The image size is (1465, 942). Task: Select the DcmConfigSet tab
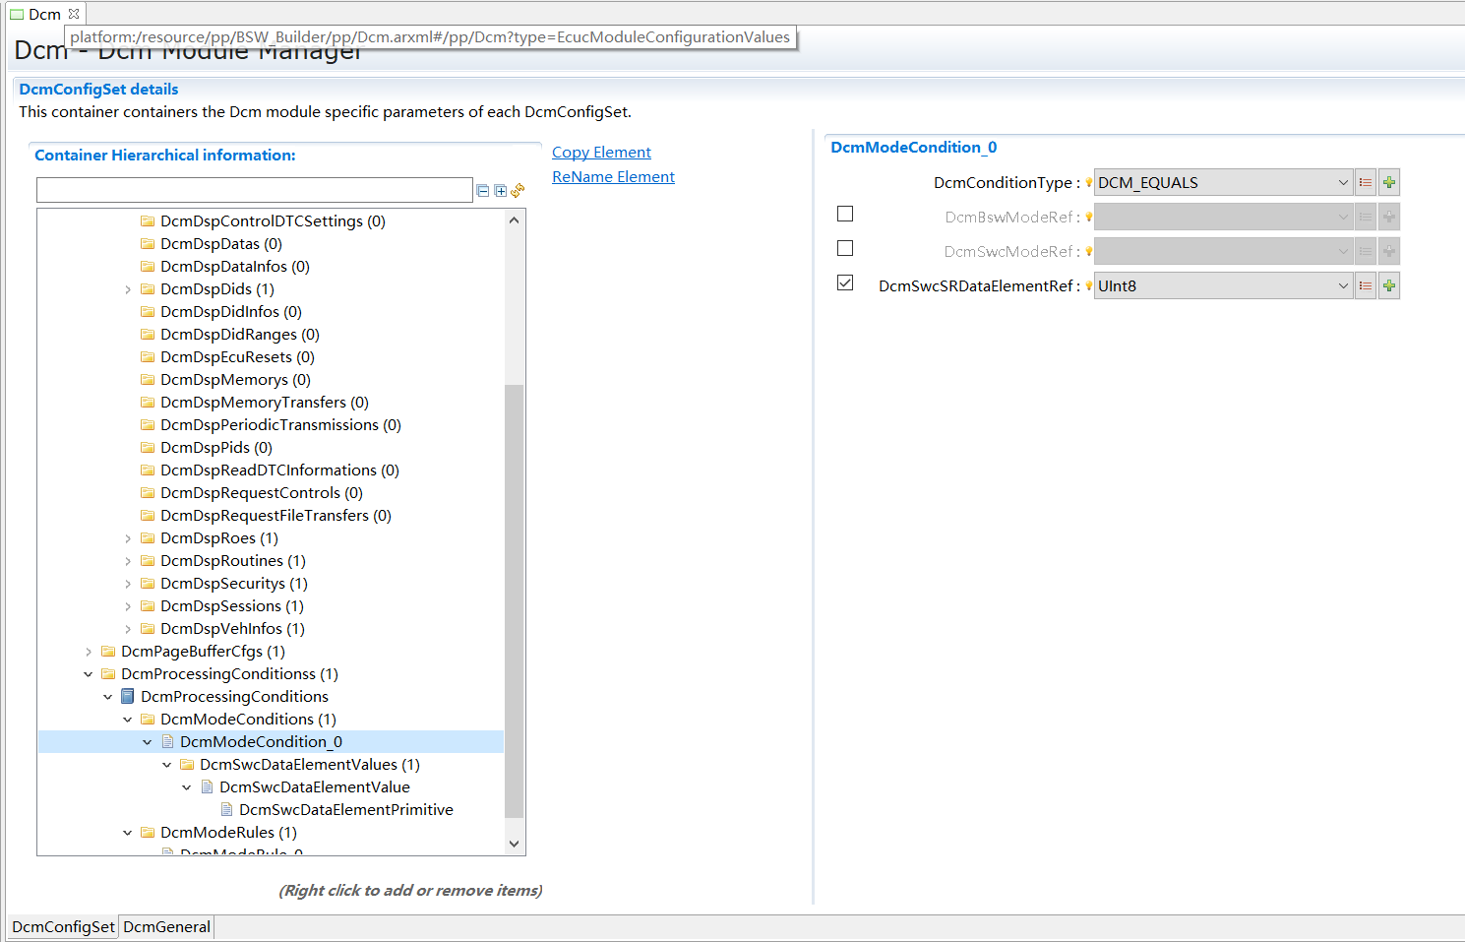point(63,926)
